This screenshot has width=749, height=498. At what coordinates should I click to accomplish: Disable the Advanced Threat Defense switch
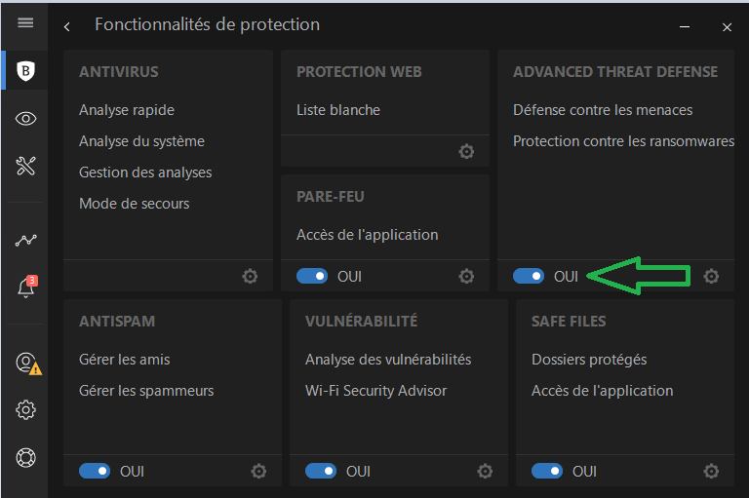[529, 276]
